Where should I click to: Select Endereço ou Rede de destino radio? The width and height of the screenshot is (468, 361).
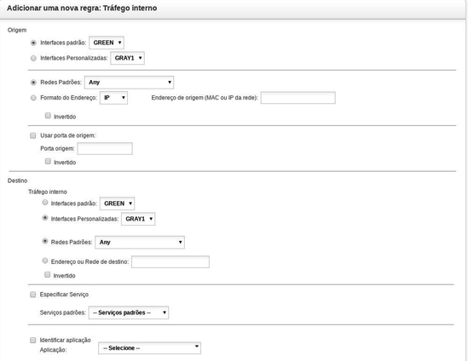[x=45, y=261]
